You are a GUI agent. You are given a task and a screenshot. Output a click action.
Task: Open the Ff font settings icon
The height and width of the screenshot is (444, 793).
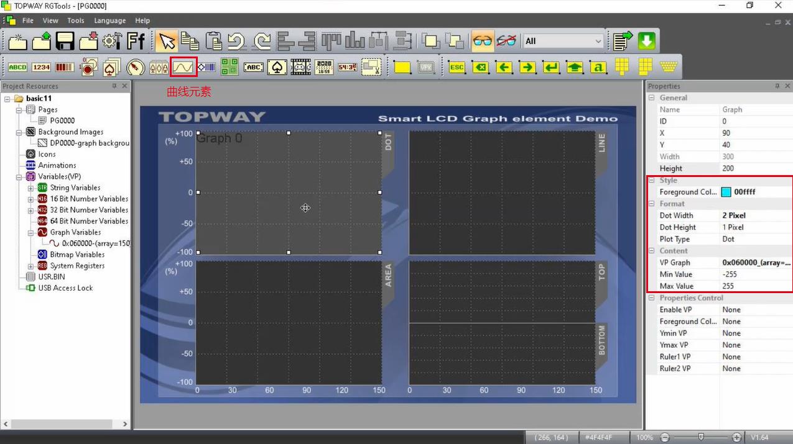[136, 41]
